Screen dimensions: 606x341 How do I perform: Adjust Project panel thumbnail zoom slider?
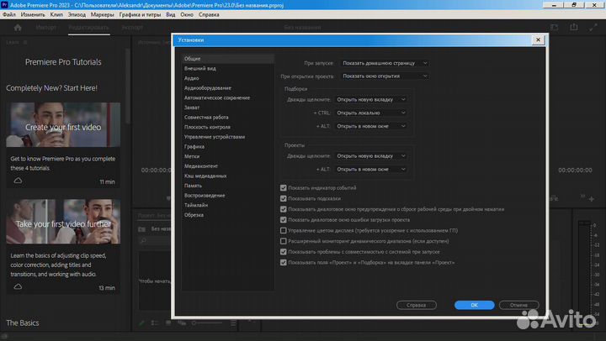(x=207, y=323)
